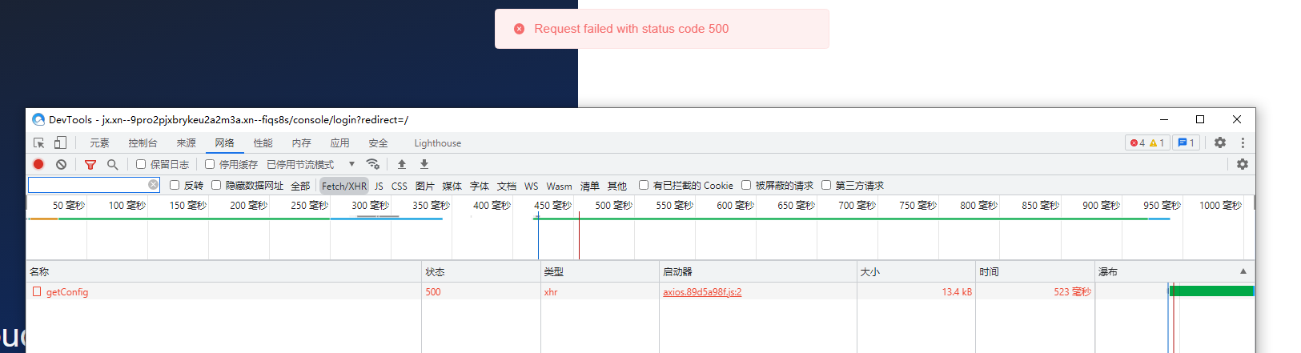Clear the network log icon

click(x=61, y=164)
